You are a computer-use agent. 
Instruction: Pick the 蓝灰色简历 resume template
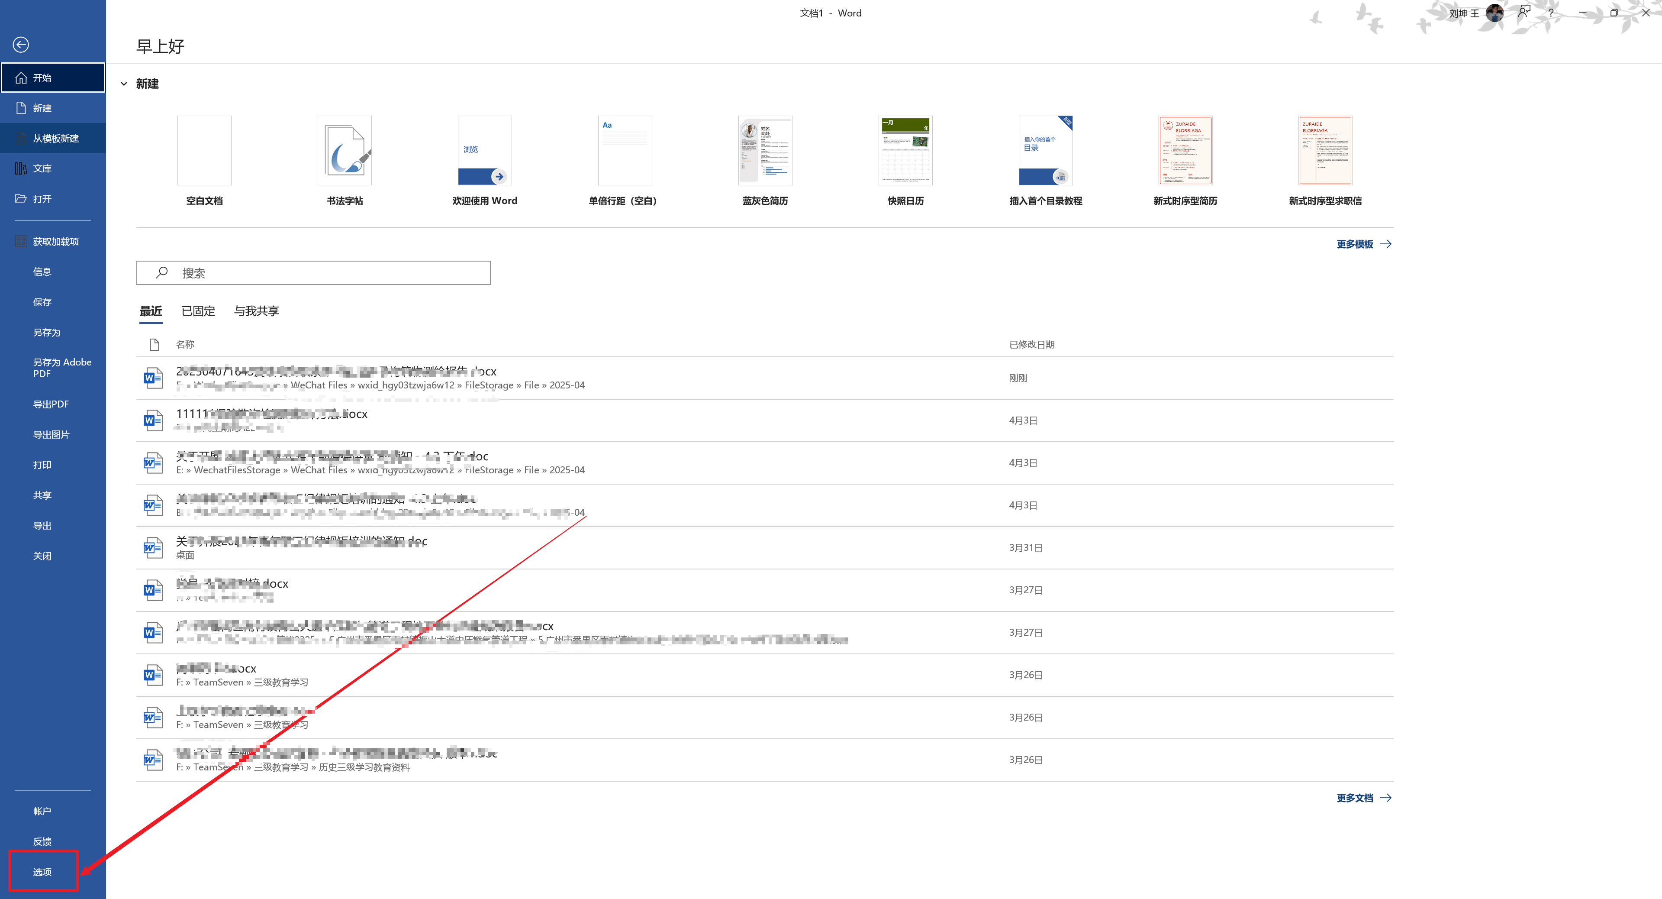point(765,162)
